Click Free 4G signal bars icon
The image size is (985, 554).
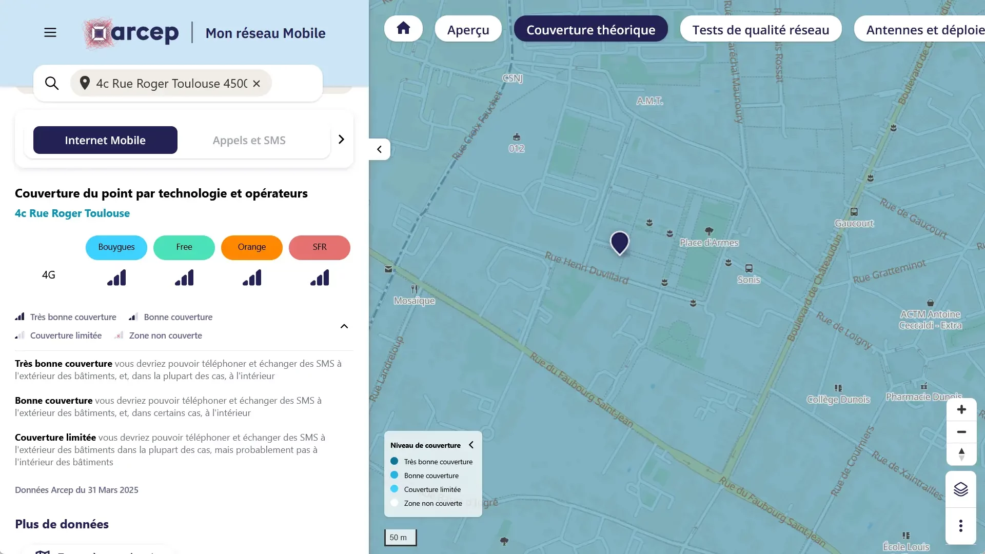click(184, 278)
